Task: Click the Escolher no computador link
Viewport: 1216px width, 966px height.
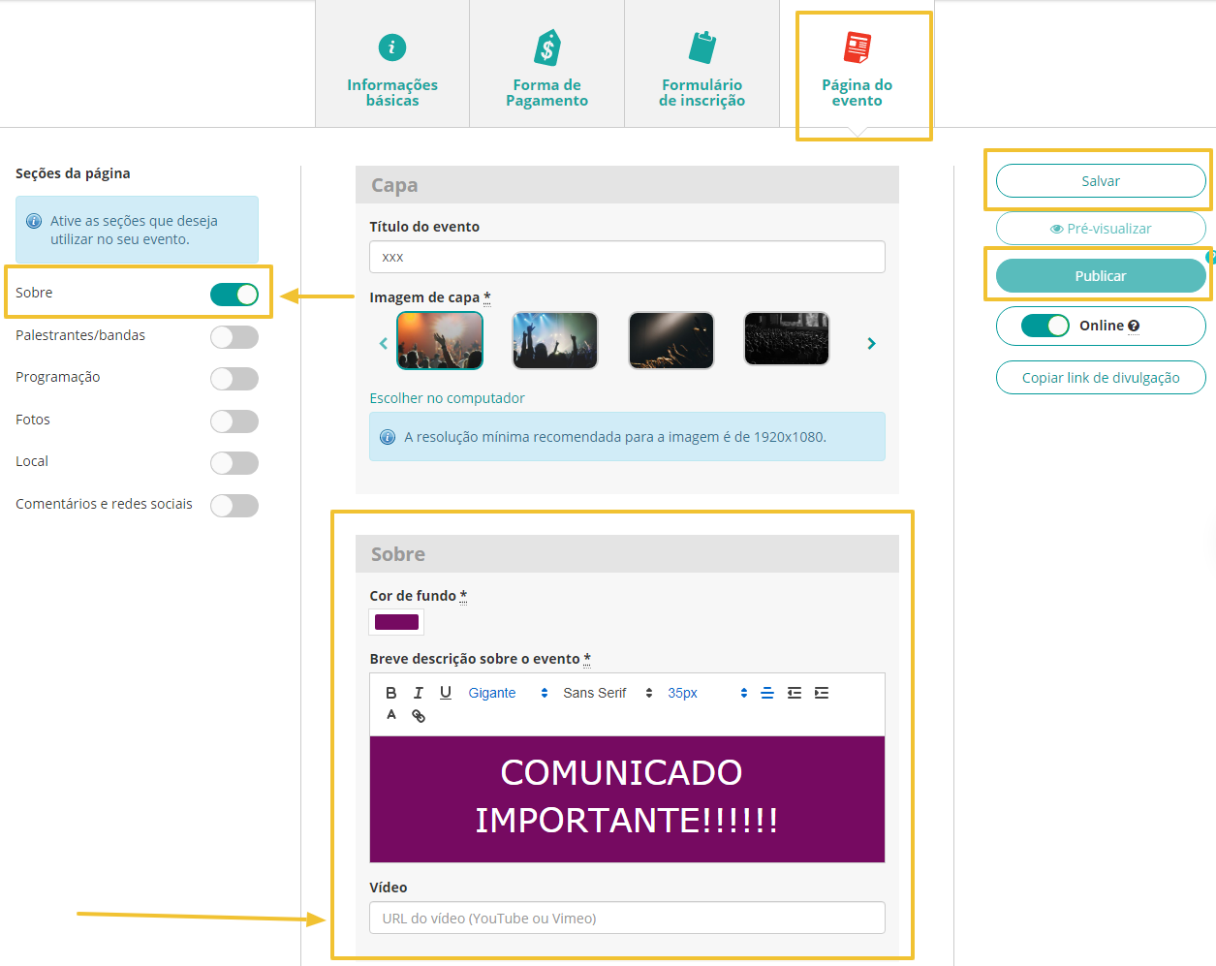Action: (x=447, y=398)
